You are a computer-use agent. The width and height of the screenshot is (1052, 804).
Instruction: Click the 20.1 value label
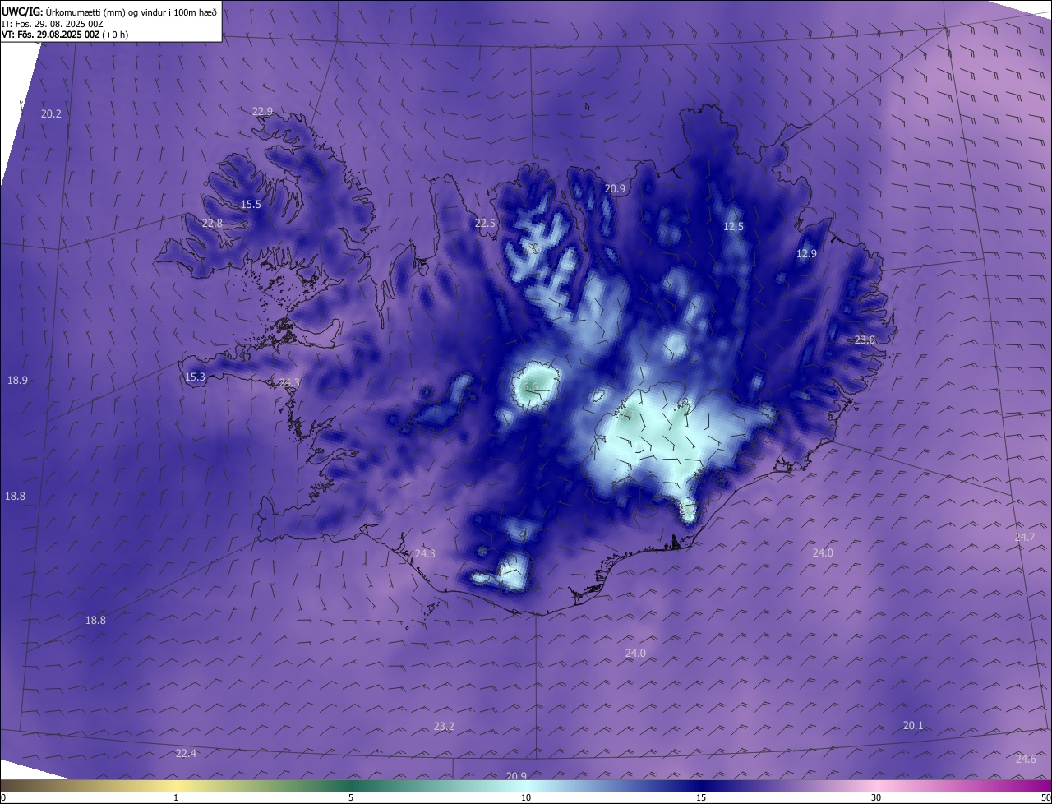[x=913, y=725]
